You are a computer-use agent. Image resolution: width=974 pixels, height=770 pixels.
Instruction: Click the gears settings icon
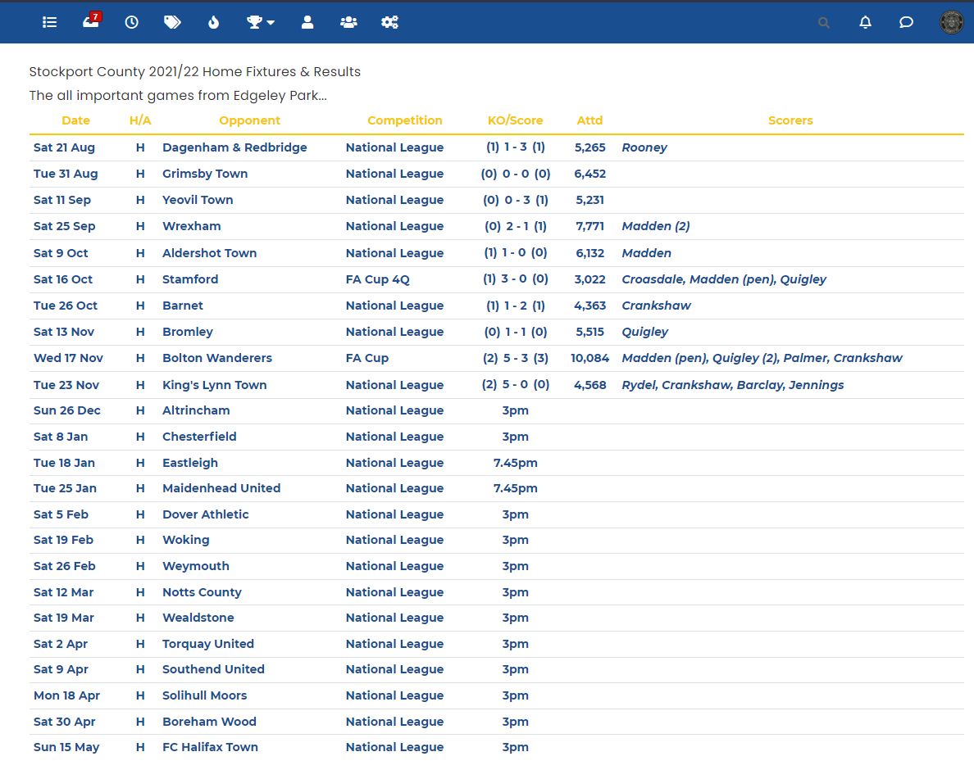point(389,23)
